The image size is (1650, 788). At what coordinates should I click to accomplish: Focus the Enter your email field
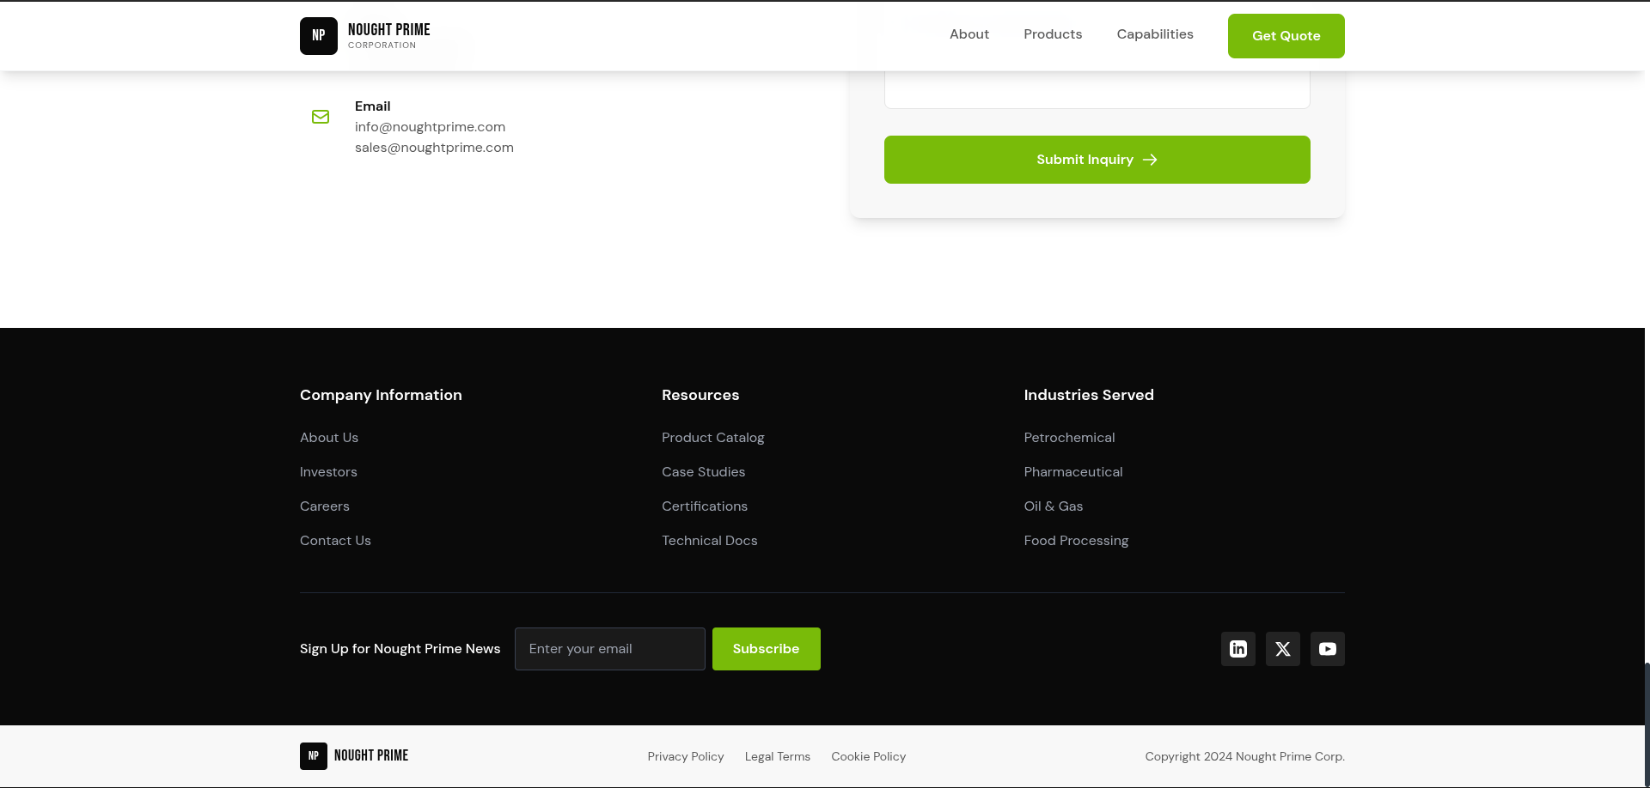tap(609, 649)
